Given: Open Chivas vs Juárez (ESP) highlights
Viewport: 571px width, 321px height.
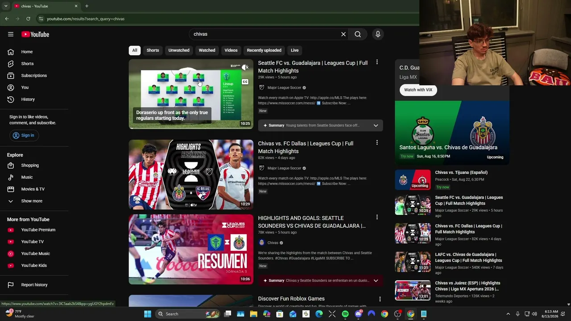Looking at the screenshot, I should [467, 286].
